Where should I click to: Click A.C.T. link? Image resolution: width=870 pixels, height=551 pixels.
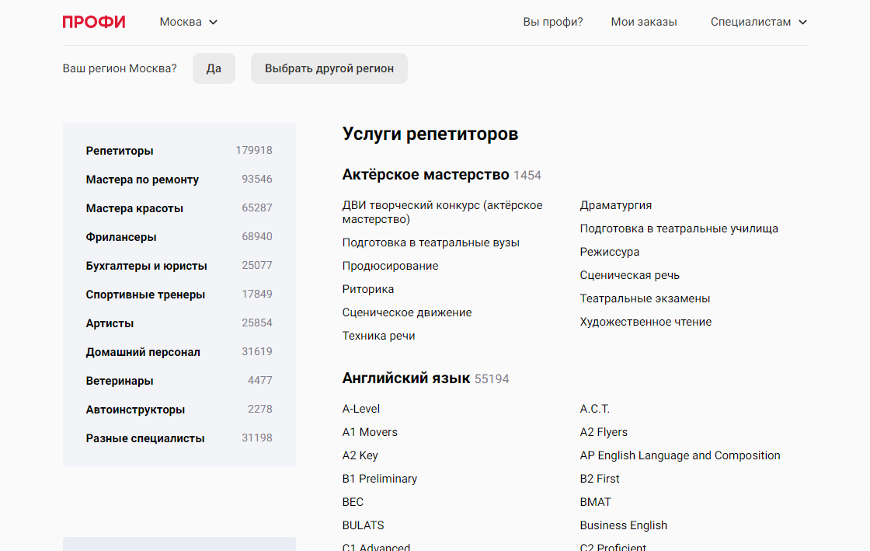coord(594,409)
